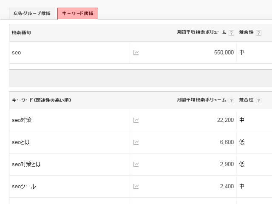Open trend chart icon for seo対策とは
The width and height of the screenshot is (272, 204).
pyautogui.click(x=136, y=164)
